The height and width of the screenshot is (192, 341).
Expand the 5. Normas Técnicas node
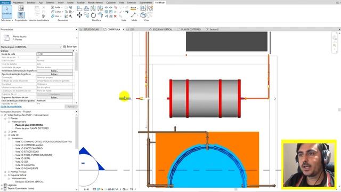(x=5, y=172)
